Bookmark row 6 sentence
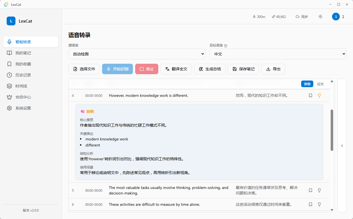The width and height of the screenshot is (353, 219). 311,204
